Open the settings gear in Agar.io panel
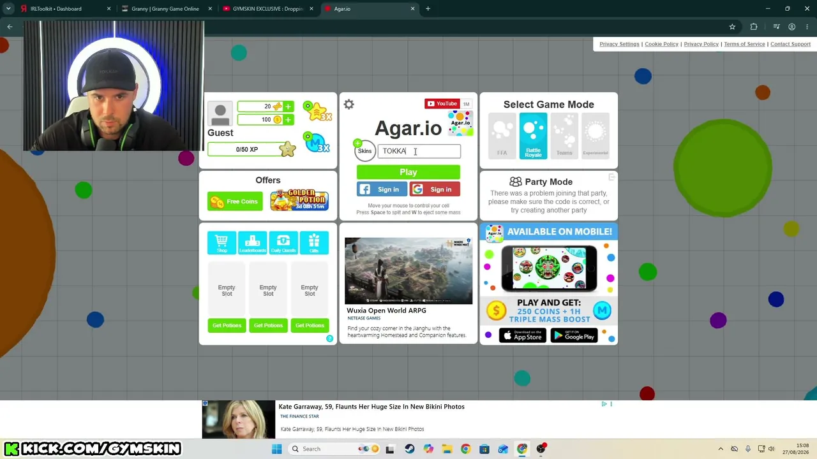 (349, 105)
